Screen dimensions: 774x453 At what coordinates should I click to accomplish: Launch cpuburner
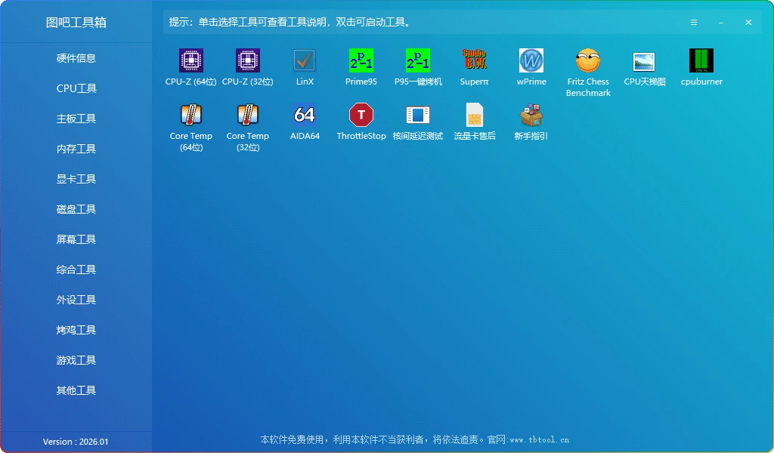(x=701, y=66)
